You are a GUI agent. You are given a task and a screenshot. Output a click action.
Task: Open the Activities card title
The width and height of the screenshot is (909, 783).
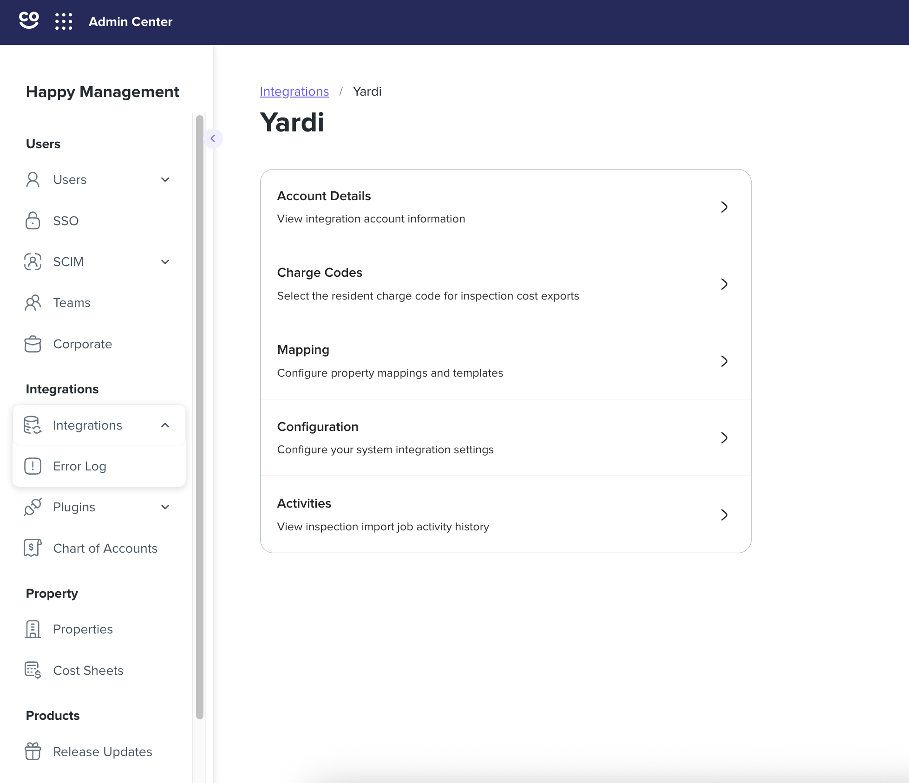[x=304, y=503]
